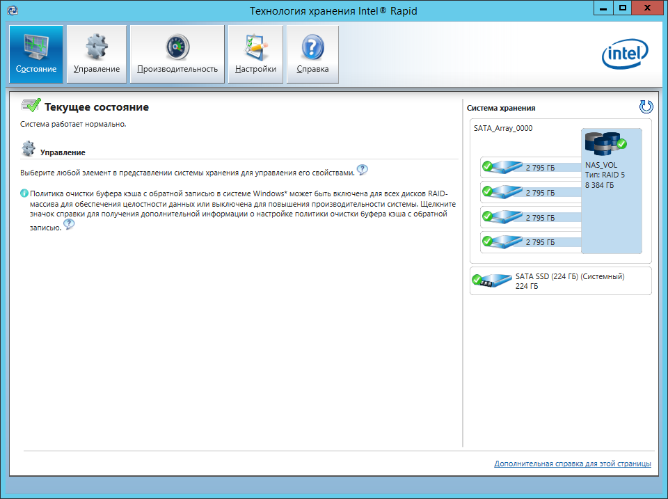Click the Текущее состояние status check icon

tap(31, 105)
